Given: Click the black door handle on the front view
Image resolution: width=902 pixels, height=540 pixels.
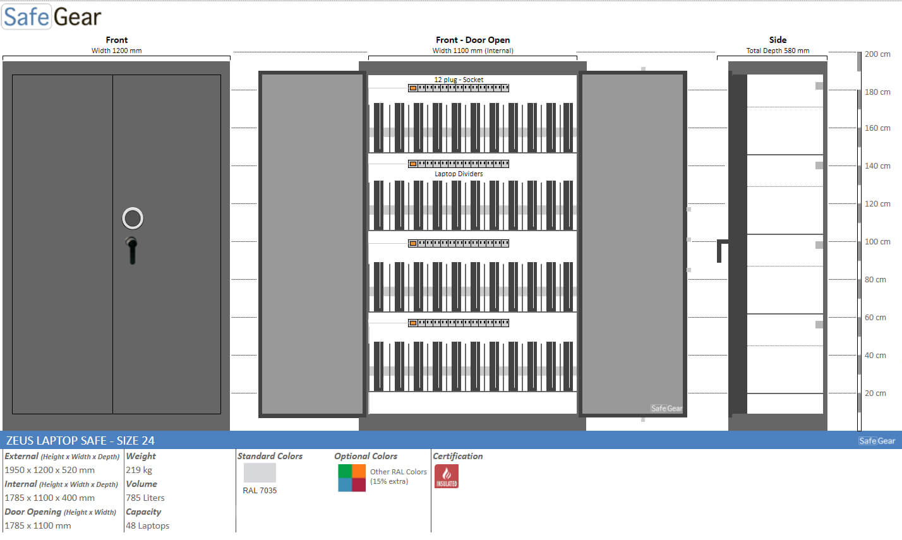Looking at the screenshot, I should pyautogui.click(x=131, y=250).
